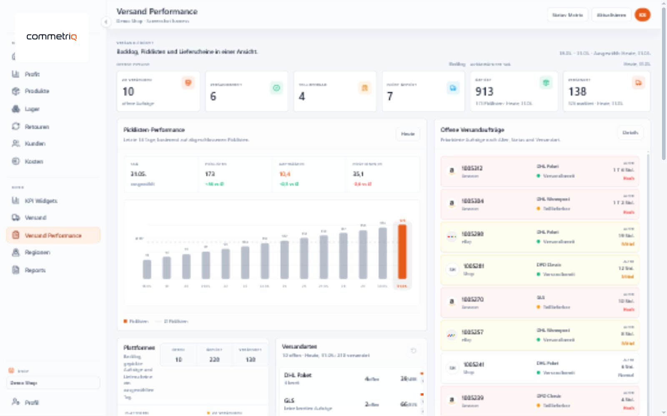This screenshot has width=667, height=416.
Task: Click the Versand Performance page title
Action: 157,12
